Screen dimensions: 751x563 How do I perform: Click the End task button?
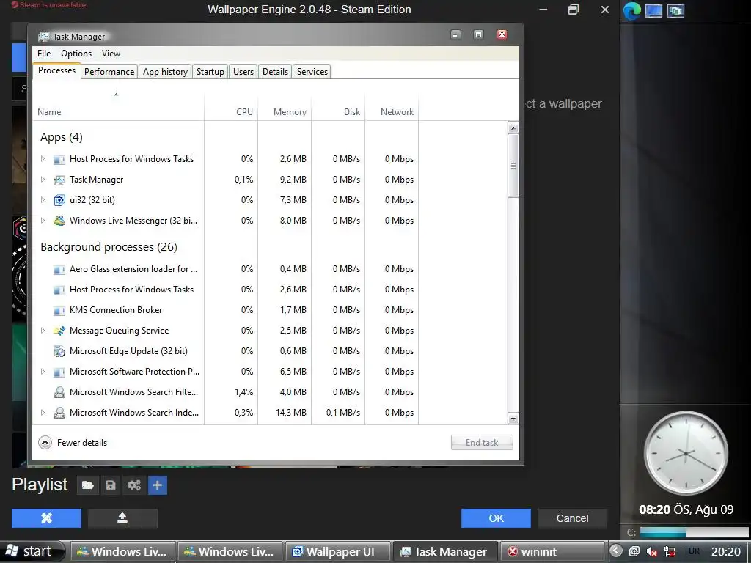click(482, 442)
